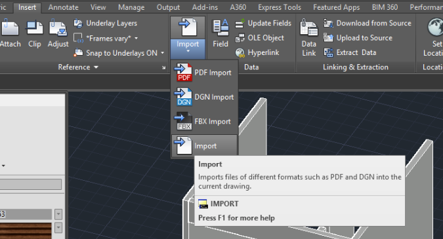Image resolution: width=443 pixels, height=239 pixels.
Task: Click Update Fields
Action: (x=263, y=23)
